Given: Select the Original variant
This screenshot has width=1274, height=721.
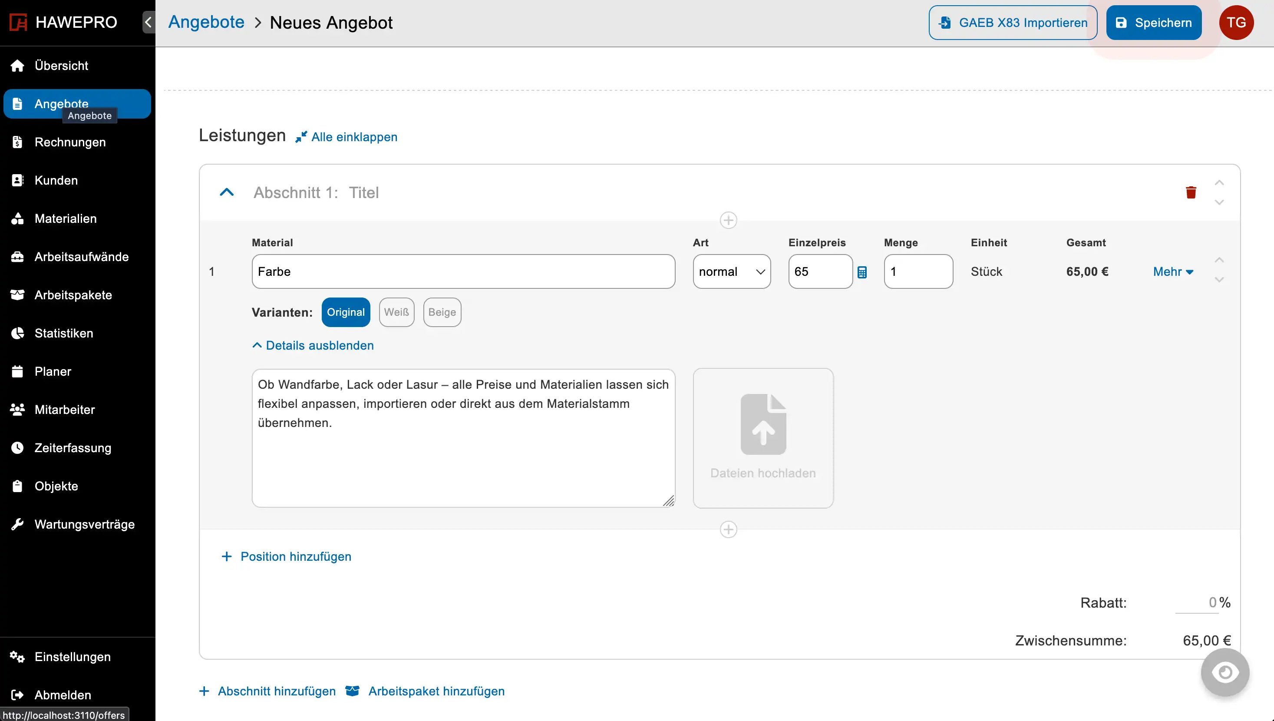Looking at the screenshot, I should pos(346,312).
